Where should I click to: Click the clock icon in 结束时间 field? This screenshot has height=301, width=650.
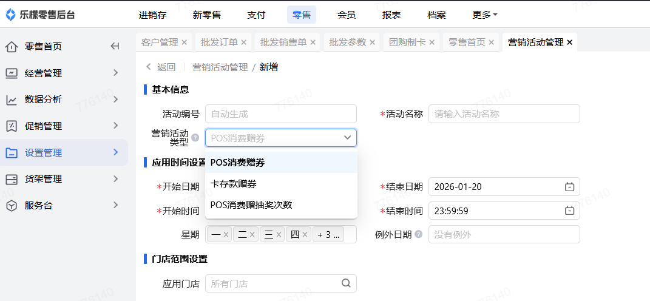click(x=569, y=211)
